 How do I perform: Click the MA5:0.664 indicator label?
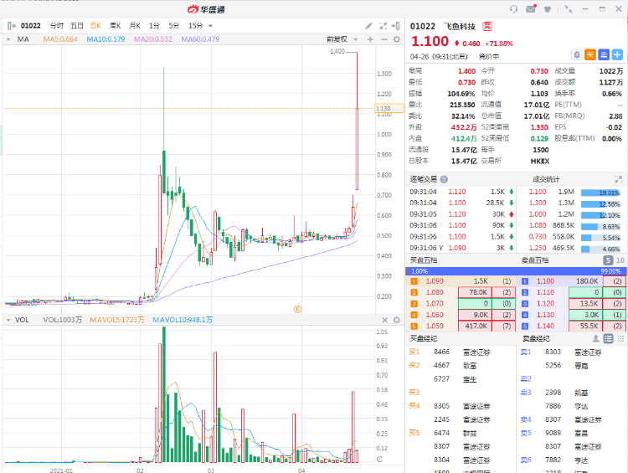coord(60,39)
